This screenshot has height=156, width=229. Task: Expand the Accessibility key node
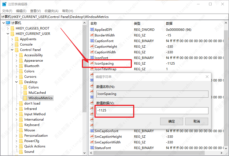(x=16, y=55)
